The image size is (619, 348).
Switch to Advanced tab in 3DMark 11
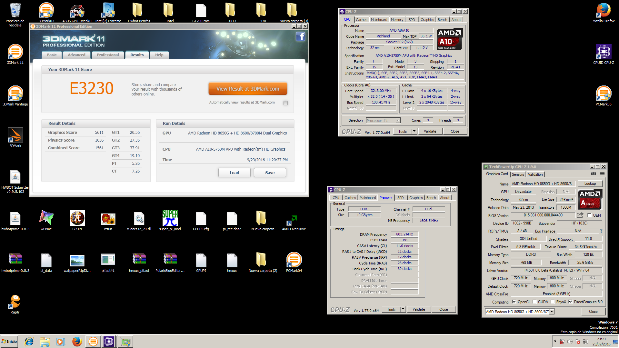(x=76, y=55)
